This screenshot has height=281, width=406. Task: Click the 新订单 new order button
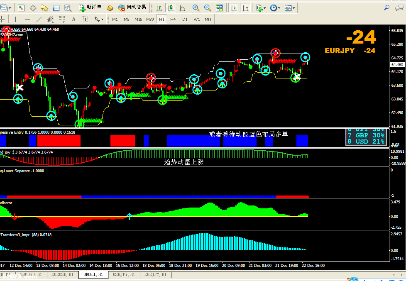(90, 8)
